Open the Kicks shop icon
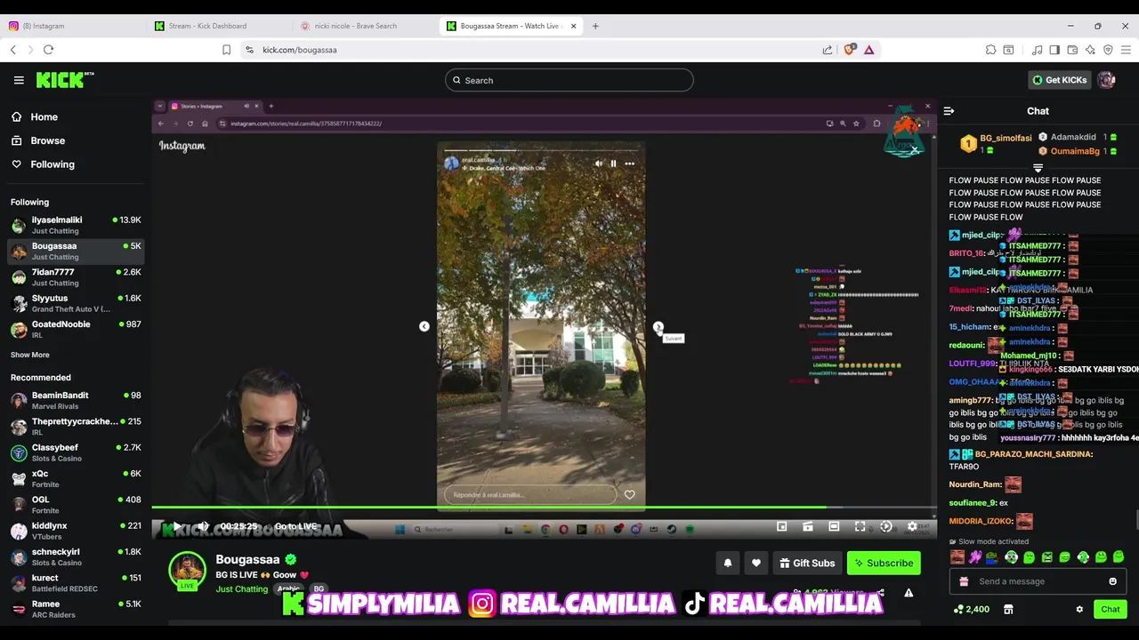Viewport: 1139px width, 640px height. click(x=1008, y=610)
